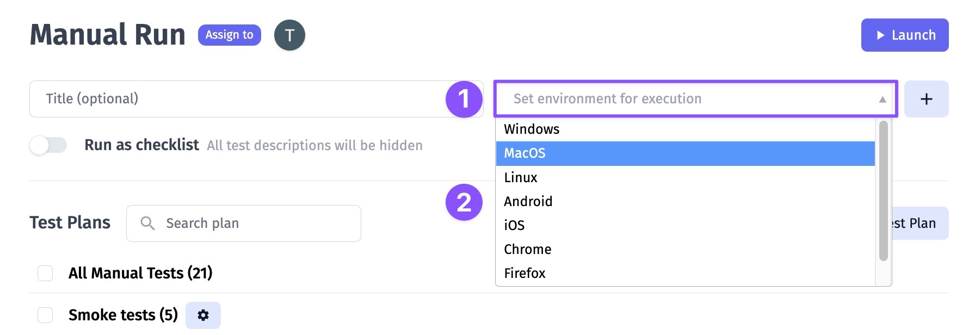Viewport: 975px width, 335px height.
Task: Click the magnifier icon in Search plan
Action: [x=147, y=223]
